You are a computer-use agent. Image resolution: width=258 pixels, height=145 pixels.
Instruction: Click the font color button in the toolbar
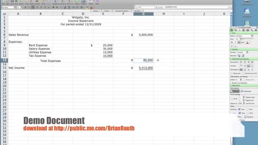coord(92,7)
